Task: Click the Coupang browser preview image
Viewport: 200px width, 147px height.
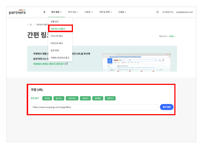Action: [x=136, y=62]
